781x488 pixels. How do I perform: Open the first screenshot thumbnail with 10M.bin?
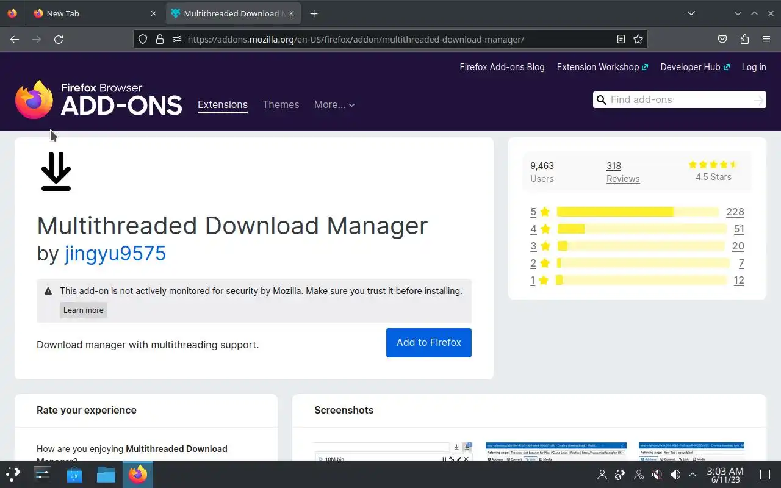(394, 452)
